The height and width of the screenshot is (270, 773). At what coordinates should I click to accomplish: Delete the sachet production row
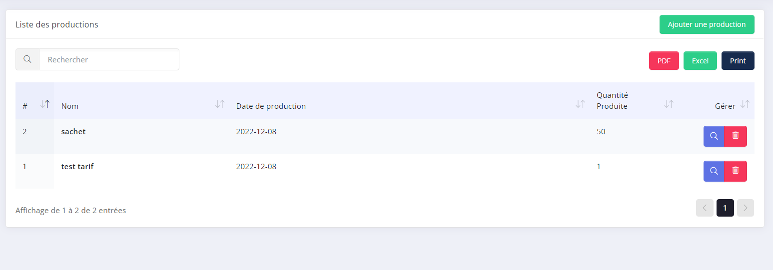coord(736,136)
